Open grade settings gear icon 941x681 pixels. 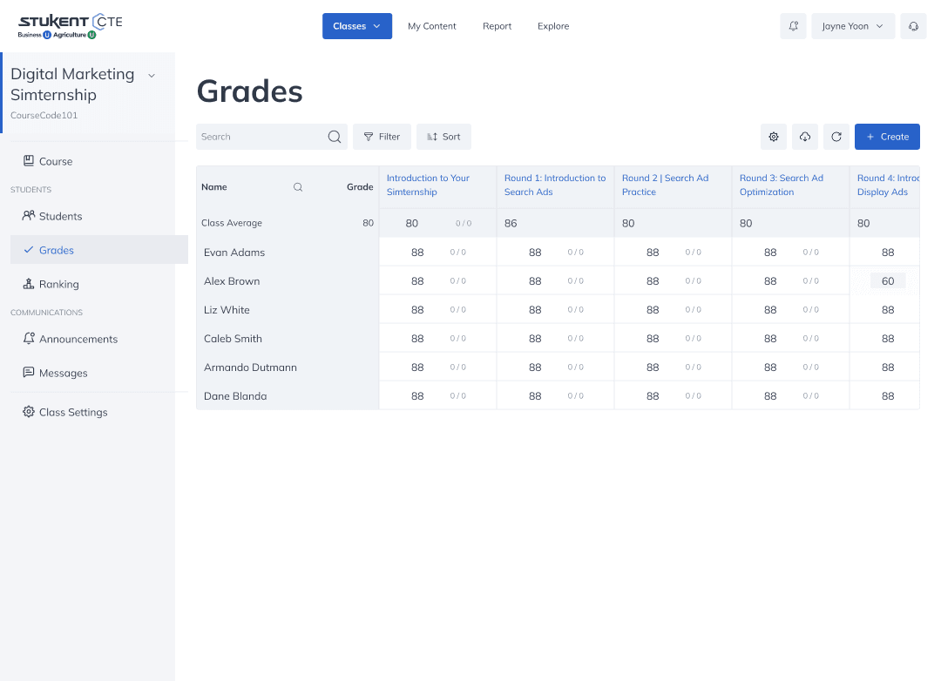click(x=774, y=137)
